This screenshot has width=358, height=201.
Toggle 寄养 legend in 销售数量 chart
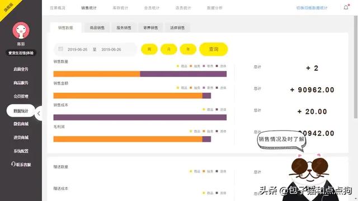208,66
